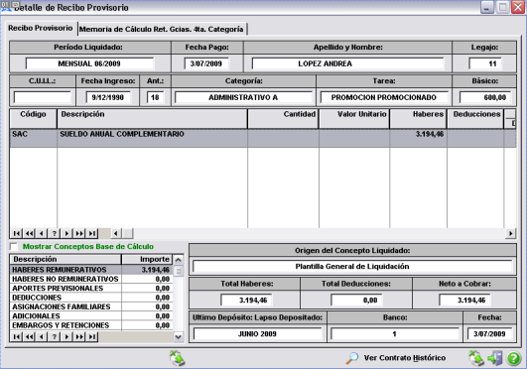The height and width of the screenshot is (369, 527).
Task: Click the Período Liquidado field
Action: (x=89, y=63)
